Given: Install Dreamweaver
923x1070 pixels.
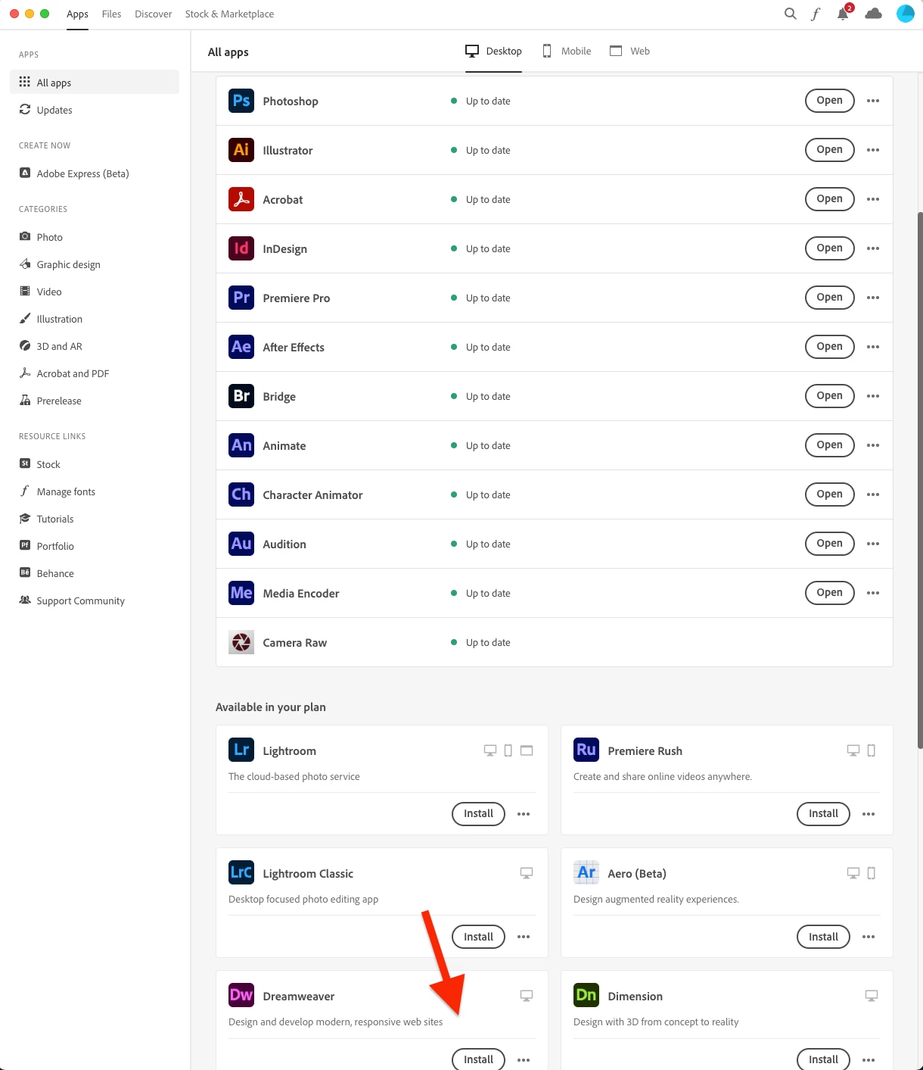Looking at the screenshot, I should [478, 1059].
